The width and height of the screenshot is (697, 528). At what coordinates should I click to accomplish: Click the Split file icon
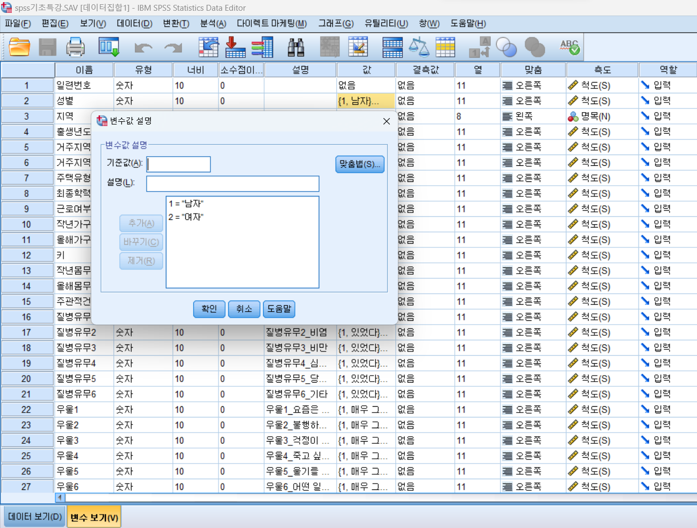point(393,47)
